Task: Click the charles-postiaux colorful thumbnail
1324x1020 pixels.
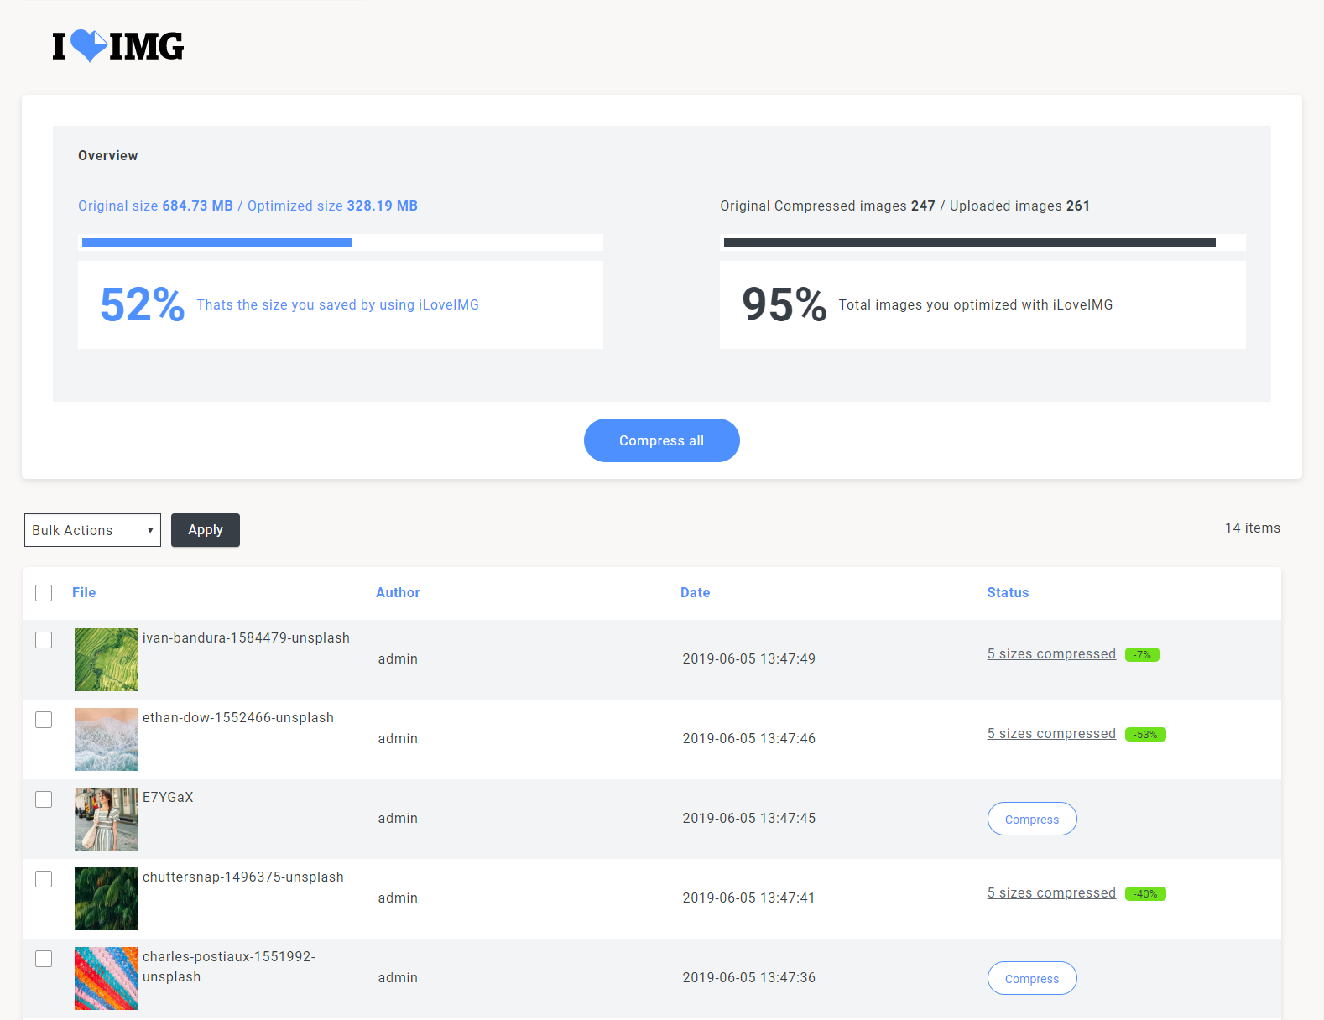Action: click(106, 978)
